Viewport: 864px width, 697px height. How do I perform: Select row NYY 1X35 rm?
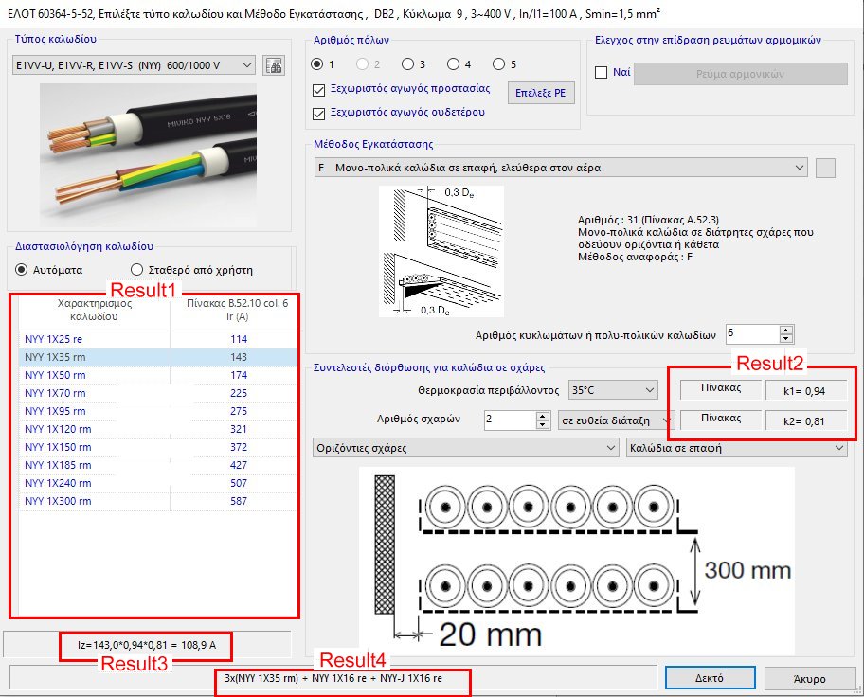(157, 357)
